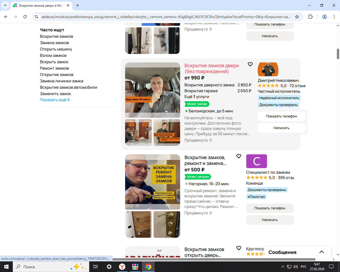340x272 pixels.
Task: Favorite 'Вскрытие замков двери (без повреждений)' with heart
Action: coord(250,64)
